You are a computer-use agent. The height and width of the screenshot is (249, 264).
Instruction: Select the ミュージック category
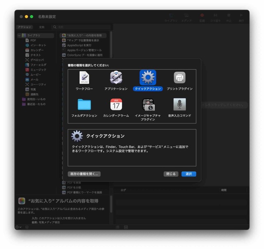[36, 70]
